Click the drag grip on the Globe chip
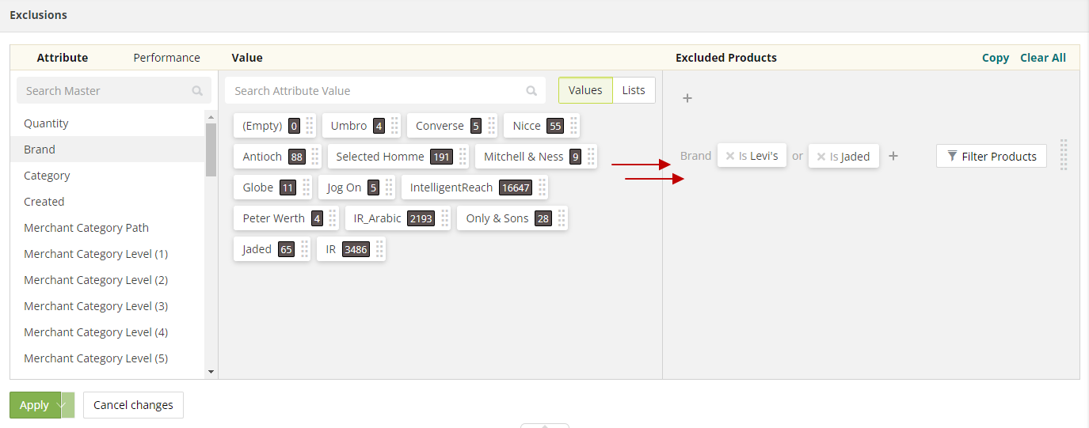Screen dimensions: 1089x428 pyautogui.click(x=306, y=187)
